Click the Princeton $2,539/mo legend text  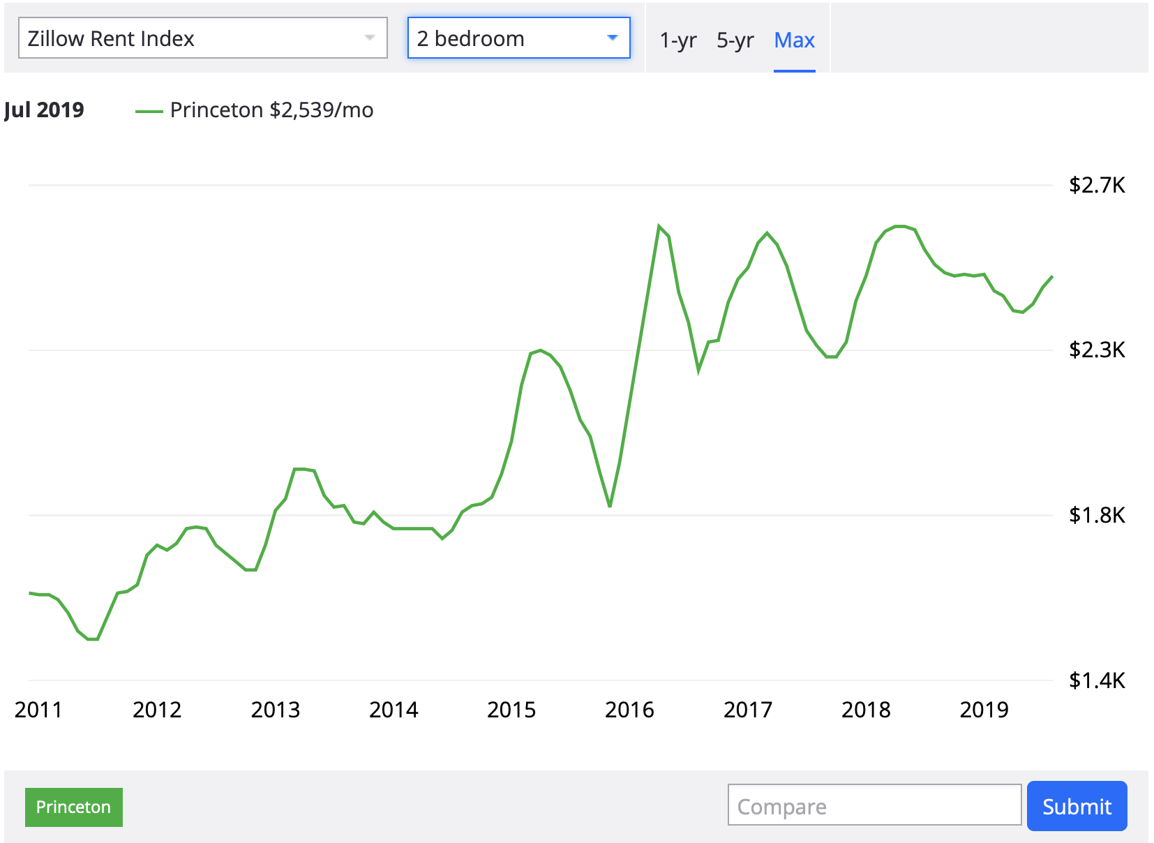(271, 110)
